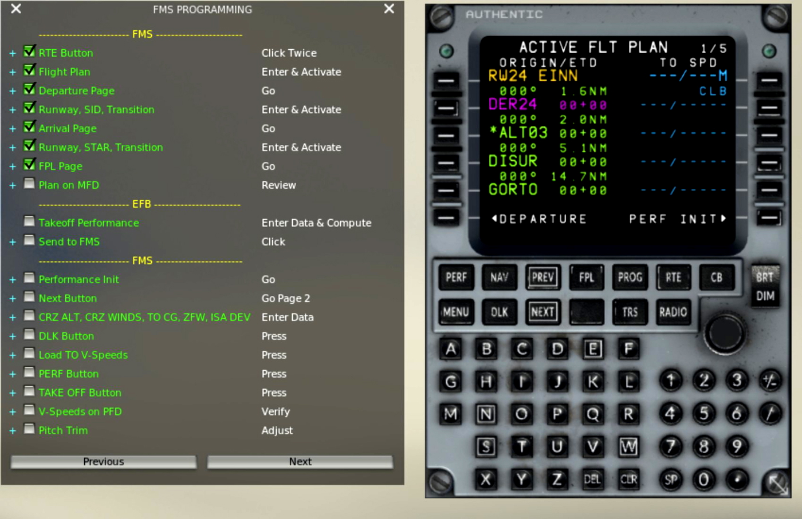Click the PERF INIT prompt line select key
This screenshot has width=802, height=519.
coord(770,217)
